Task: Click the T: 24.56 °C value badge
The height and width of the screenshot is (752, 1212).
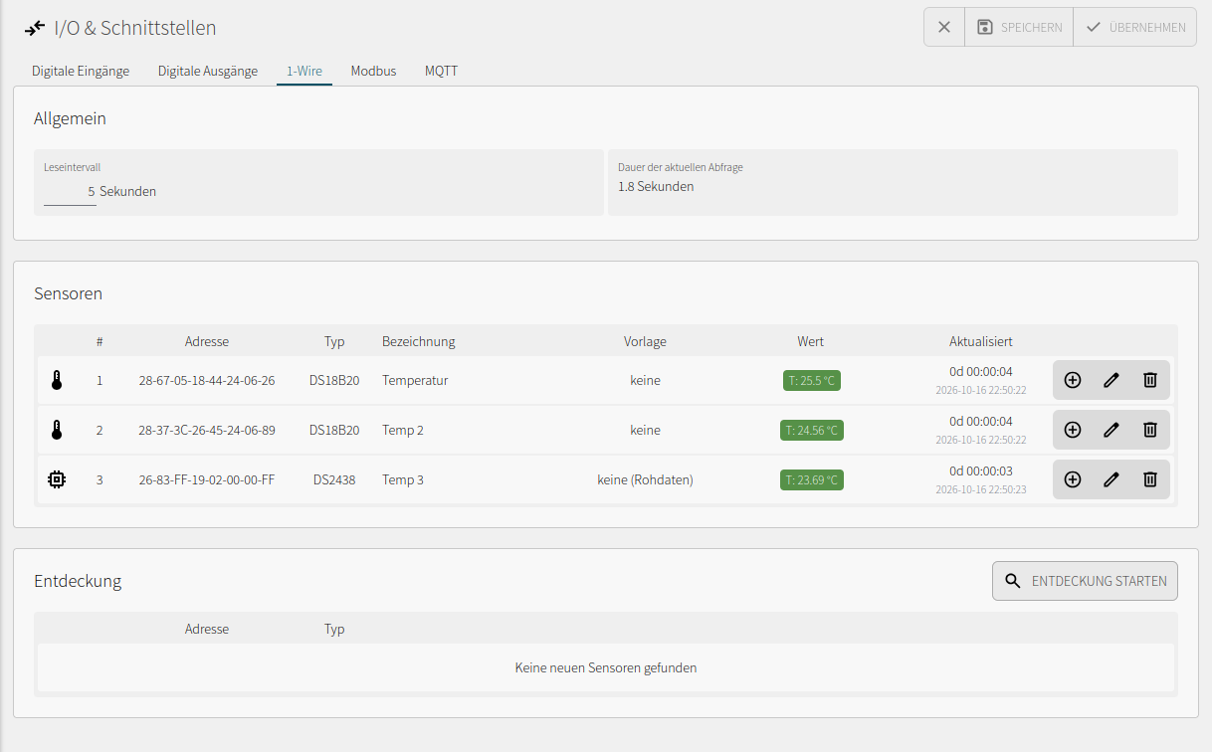Action: pyautogui.click(x=812, y=430)
